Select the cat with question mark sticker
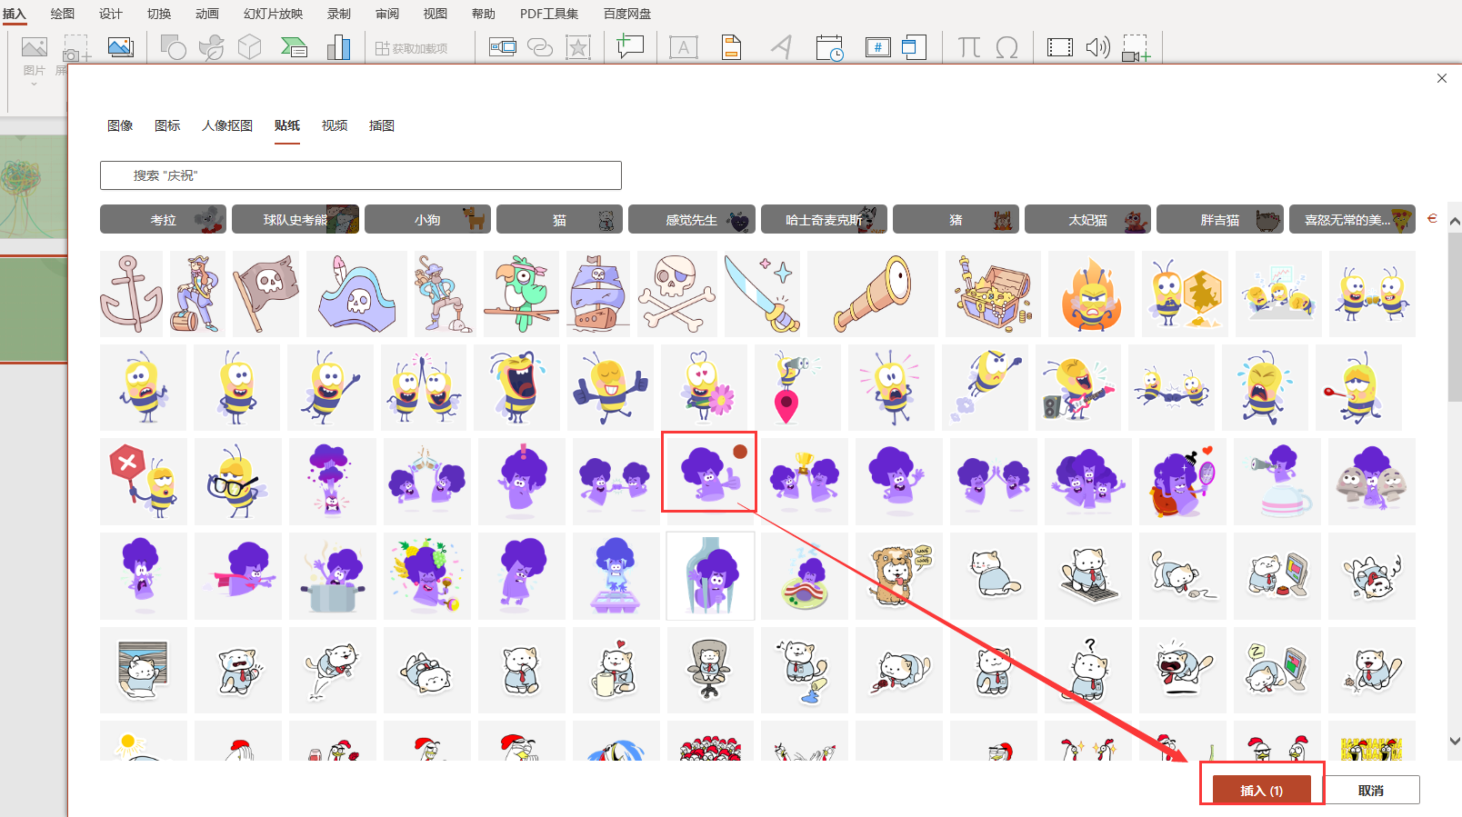1462x817 pixels. [x=1088, y=670]
